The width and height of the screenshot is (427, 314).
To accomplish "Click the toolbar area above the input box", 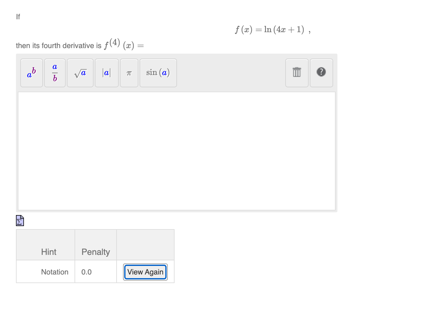I will (x=230, y=73).
